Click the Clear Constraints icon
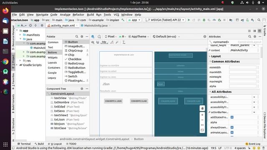 tap(112, 42)
